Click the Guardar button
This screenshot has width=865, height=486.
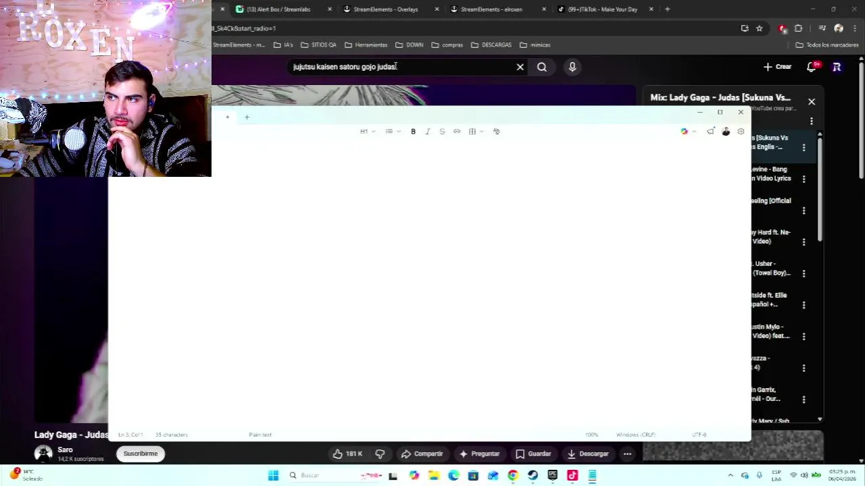point(533,454)
